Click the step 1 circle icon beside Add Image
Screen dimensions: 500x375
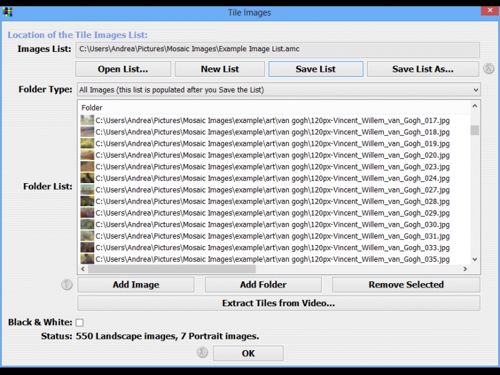pyautogui.click(x=67, y=285)
